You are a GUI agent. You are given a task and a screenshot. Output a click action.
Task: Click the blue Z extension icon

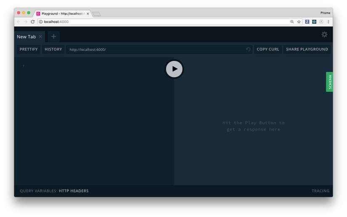click(307, 22)
